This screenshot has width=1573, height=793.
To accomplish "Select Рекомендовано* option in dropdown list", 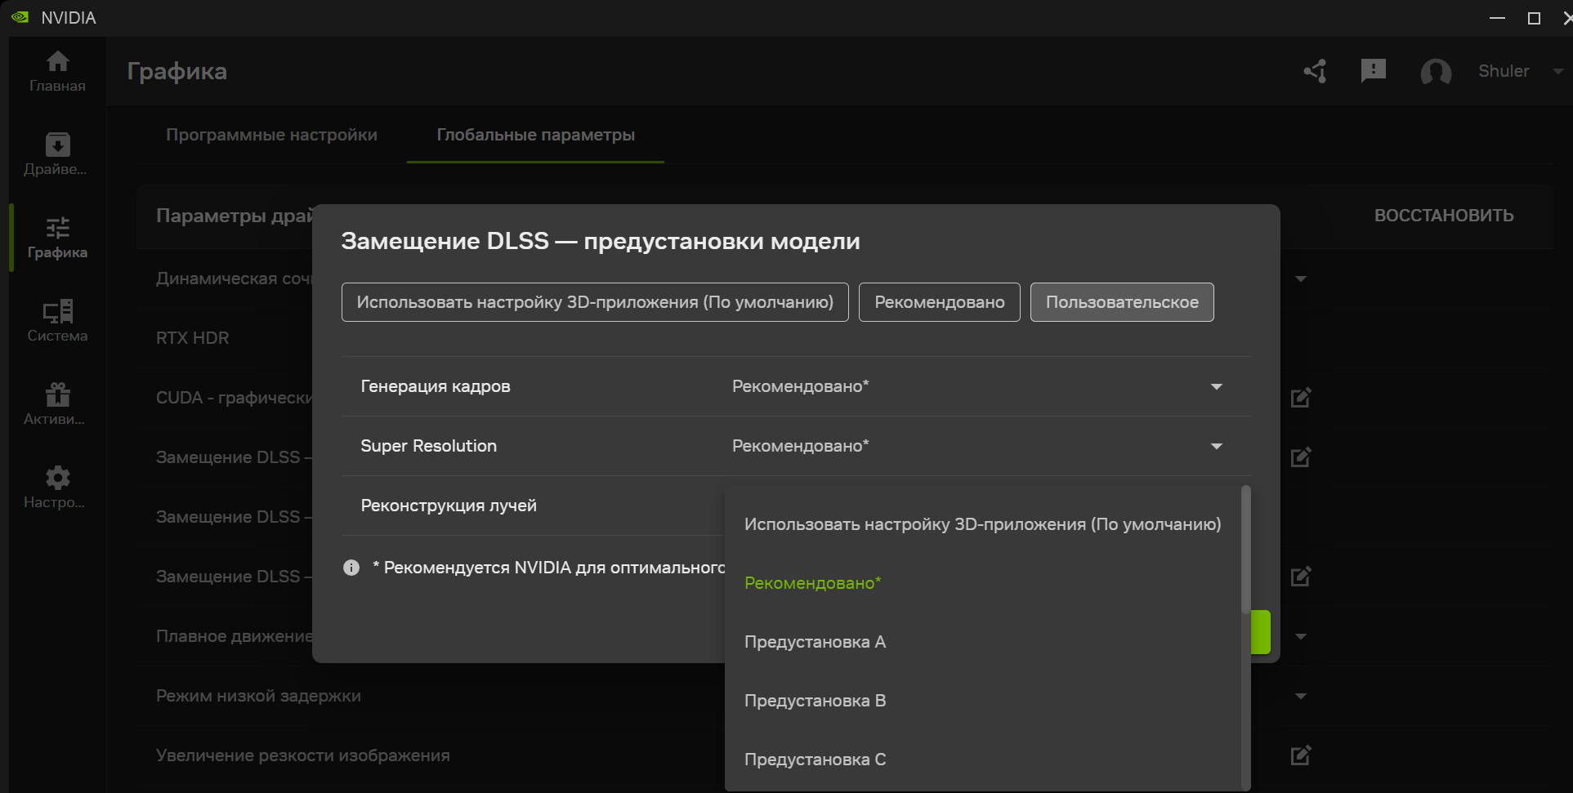I will click(x=982, y=583).
